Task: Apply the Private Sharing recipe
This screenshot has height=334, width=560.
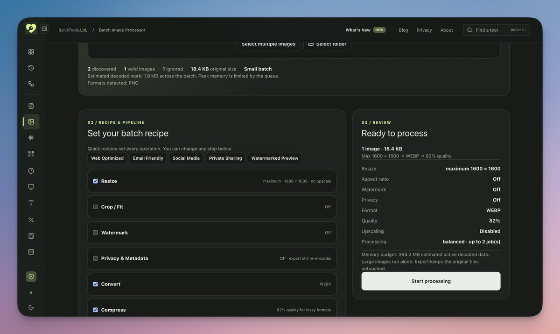Action: (225, 158)
